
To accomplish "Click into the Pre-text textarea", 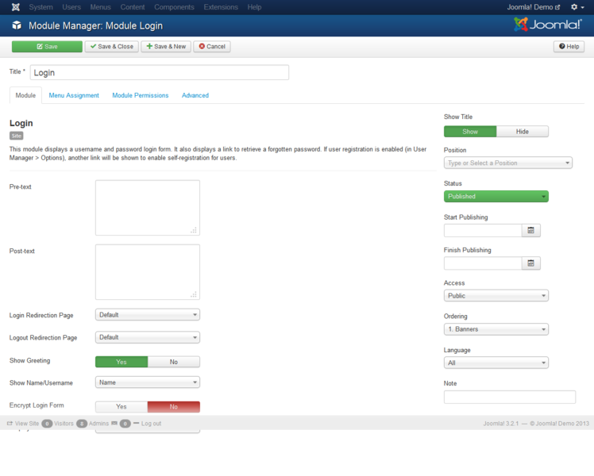I will click(x=148, y=208).
